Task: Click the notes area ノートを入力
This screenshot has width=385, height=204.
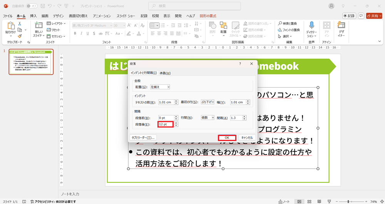Action: coord(70,194)
